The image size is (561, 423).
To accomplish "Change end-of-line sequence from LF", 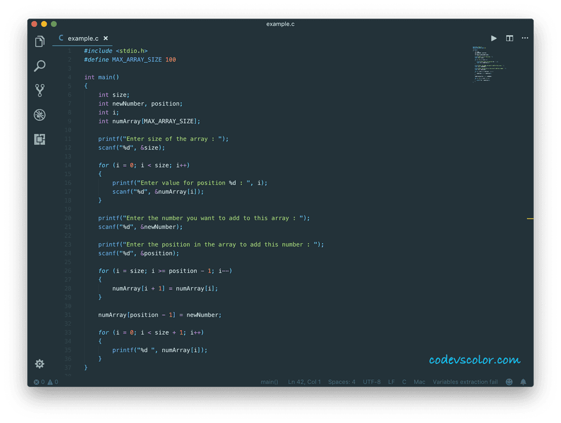I will 390,382.
